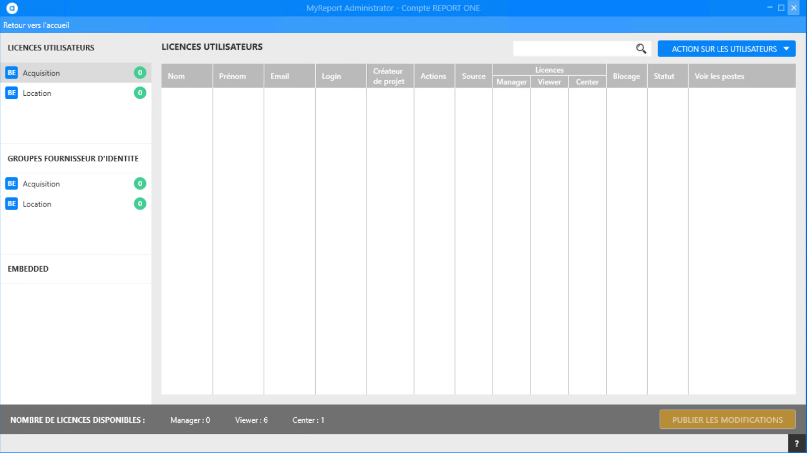Click green count badge of first Acquisition entry
The image size is (807, 453).
pyautogui.click(x=140, y=73)
